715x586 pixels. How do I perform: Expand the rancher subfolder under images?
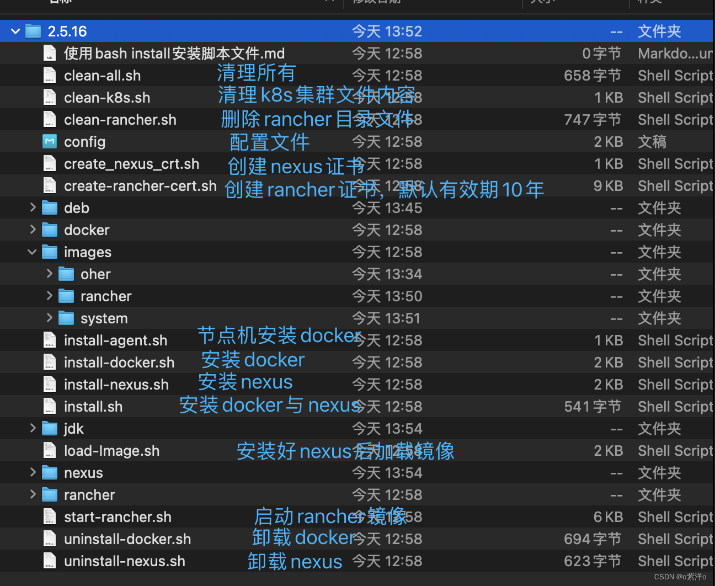49,296
